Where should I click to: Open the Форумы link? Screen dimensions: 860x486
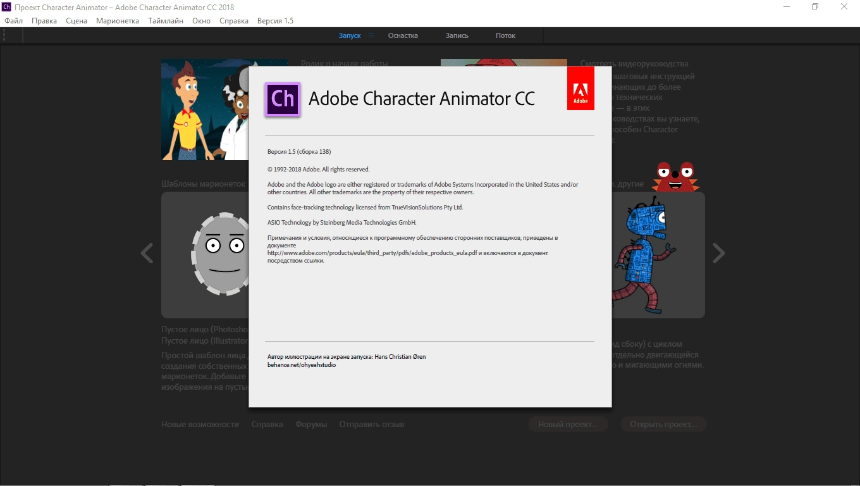click(x=311, y=424)
